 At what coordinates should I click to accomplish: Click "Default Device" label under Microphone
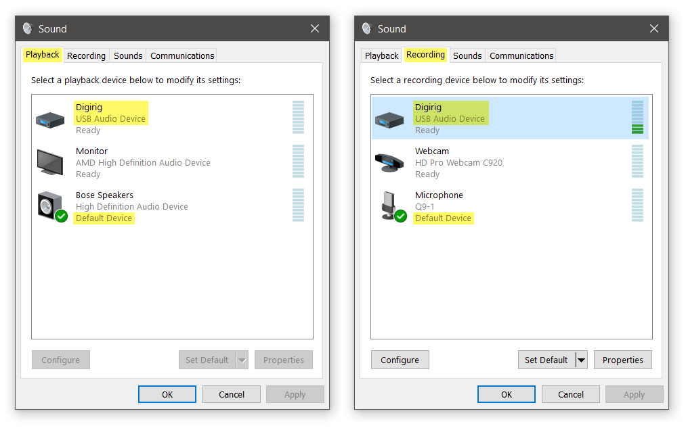tap(443, 218)
